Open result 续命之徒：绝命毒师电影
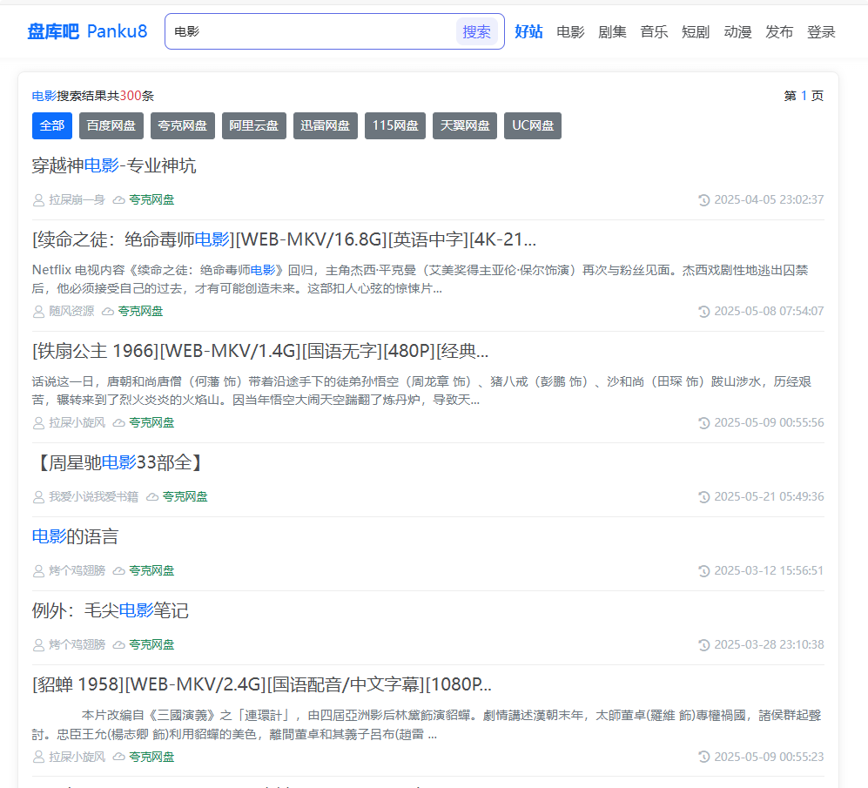The image size is (868, 788). [x=284, y=239]
